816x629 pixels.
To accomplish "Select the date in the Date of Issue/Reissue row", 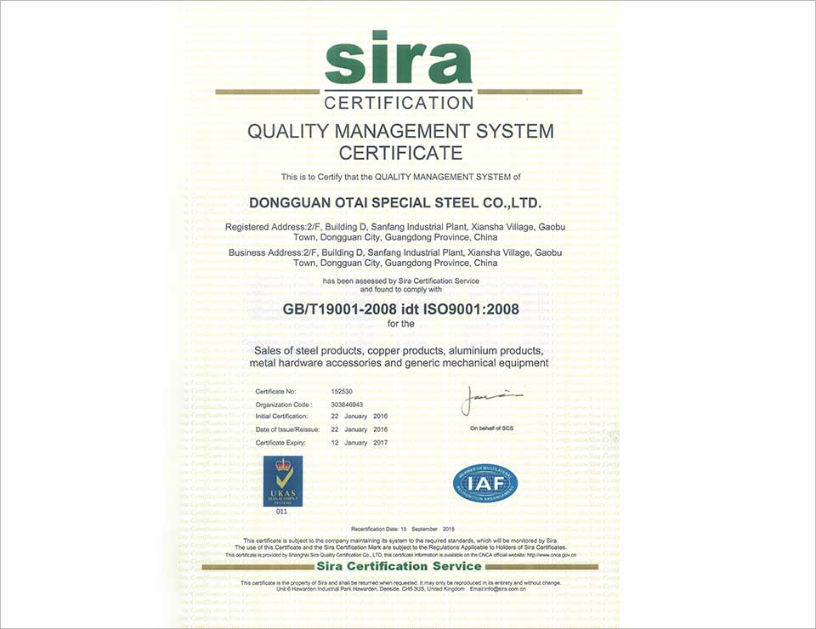I will point(359,430).
